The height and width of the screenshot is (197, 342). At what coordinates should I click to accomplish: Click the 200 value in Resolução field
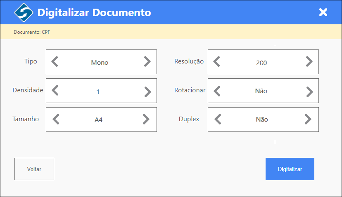click(x=261, y=63)
